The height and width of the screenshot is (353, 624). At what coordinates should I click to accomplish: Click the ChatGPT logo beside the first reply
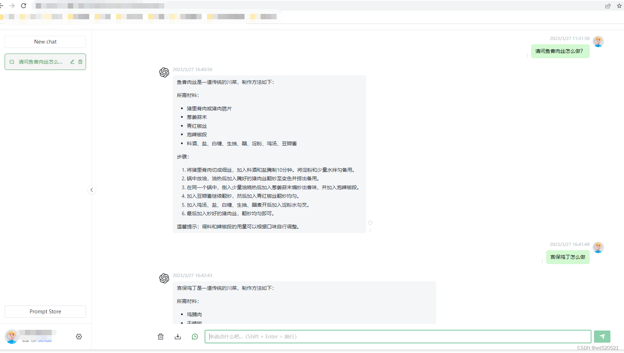[164, 72]
